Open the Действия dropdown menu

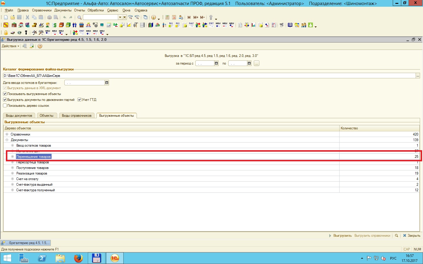(x=10, y=46)
